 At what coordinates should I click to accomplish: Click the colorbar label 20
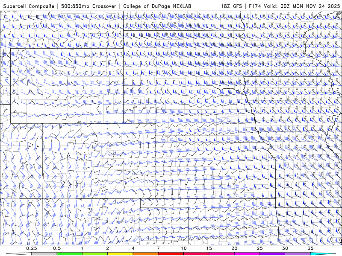pyautogui.click(x=234, y=248)
